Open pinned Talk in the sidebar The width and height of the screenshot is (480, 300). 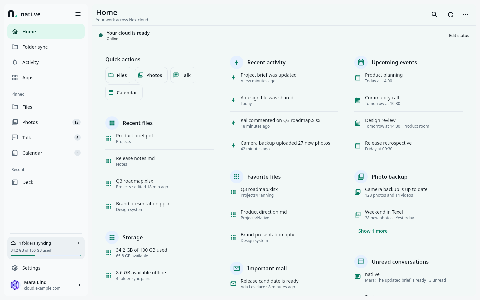46,138
